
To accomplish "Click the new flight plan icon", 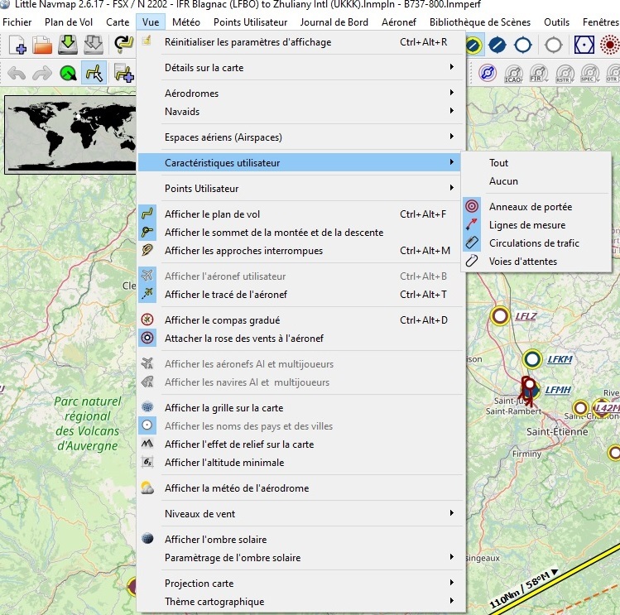I will tap(17, 44).
